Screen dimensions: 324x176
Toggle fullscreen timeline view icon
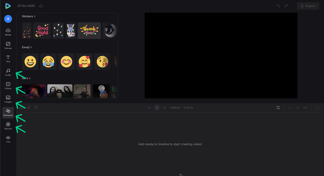point(318,108)
